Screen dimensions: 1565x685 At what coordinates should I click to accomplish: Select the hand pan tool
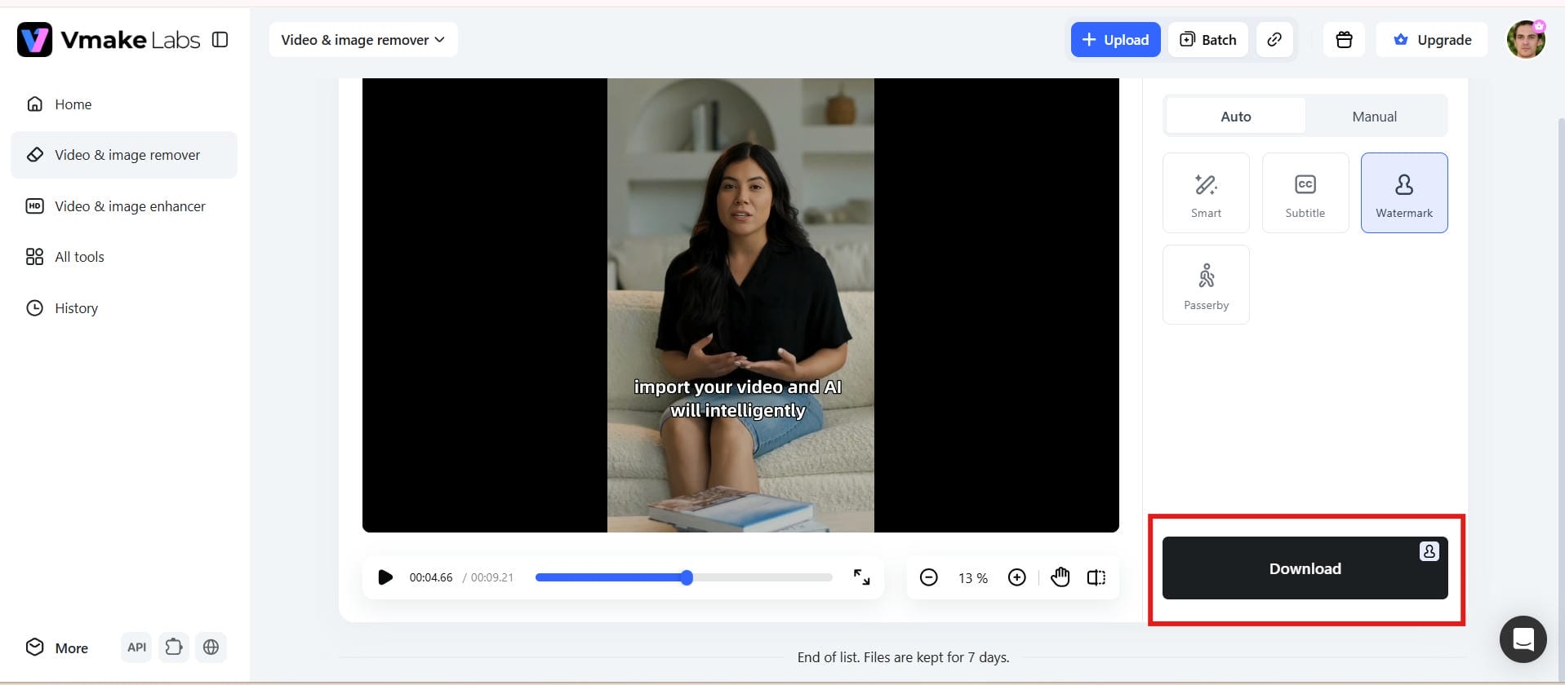1060,577
